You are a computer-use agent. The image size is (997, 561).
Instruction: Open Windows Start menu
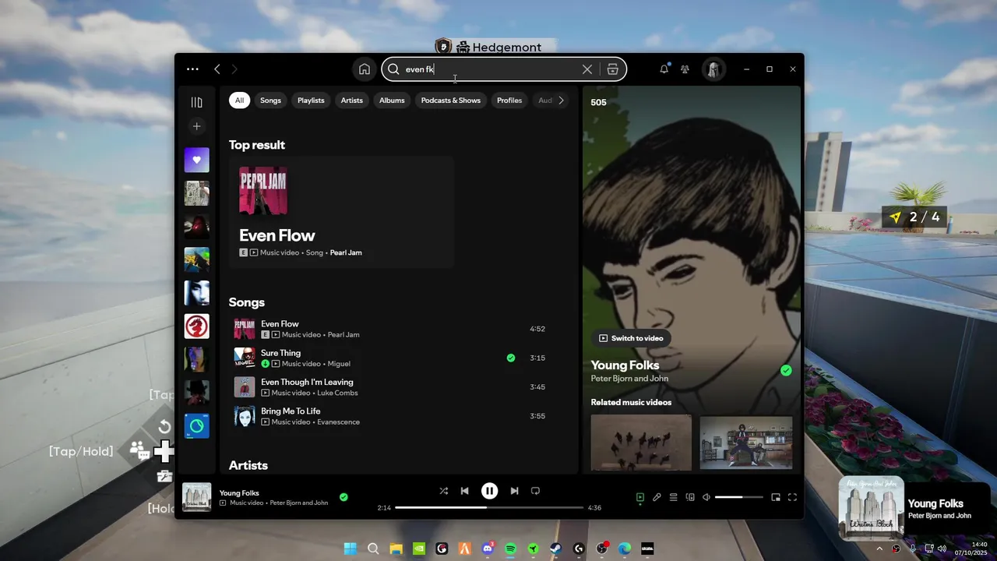[351, 549]
